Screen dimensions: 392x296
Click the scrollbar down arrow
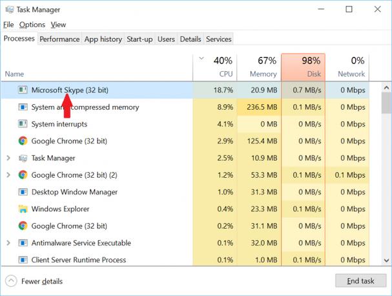[x=386, y=260]
